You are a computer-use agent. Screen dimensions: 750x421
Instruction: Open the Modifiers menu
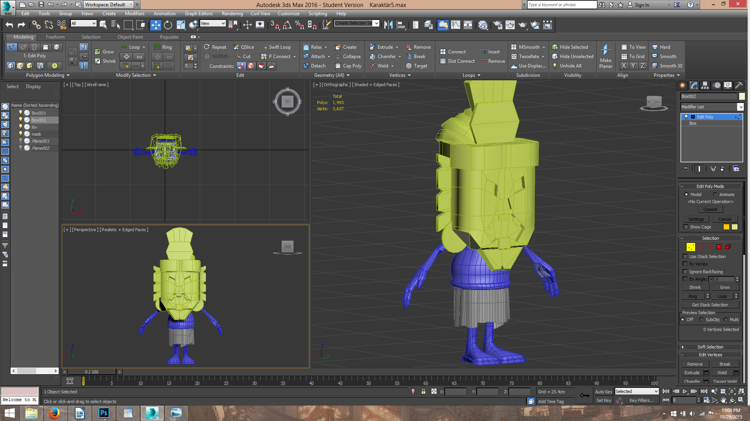pyautogui.click(x=134, y=14)
